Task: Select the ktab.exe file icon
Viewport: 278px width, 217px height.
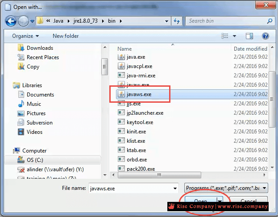Action: point(121,150)
